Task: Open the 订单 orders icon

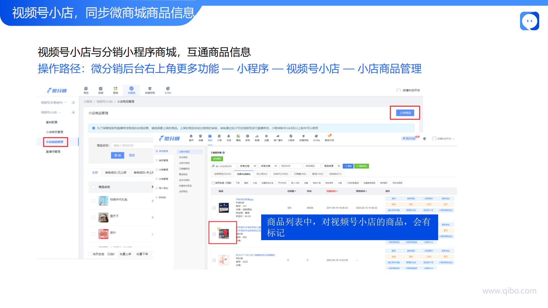Action: pyautogui.click(x=219, y=138)
